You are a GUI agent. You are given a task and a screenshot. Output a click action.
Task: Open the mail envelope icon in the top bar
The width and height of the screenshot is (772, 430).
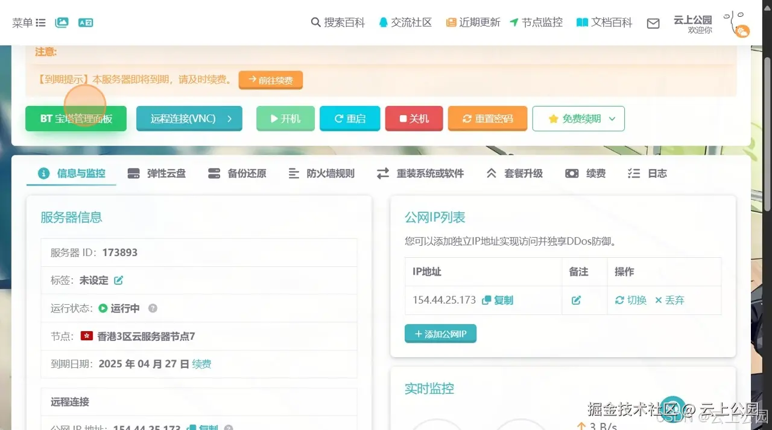click(653, 22)
